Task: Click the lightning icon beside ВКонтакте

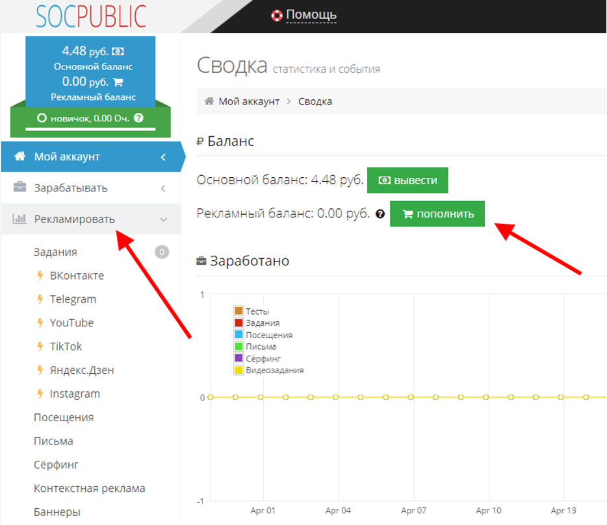Action: click(40, 276)
